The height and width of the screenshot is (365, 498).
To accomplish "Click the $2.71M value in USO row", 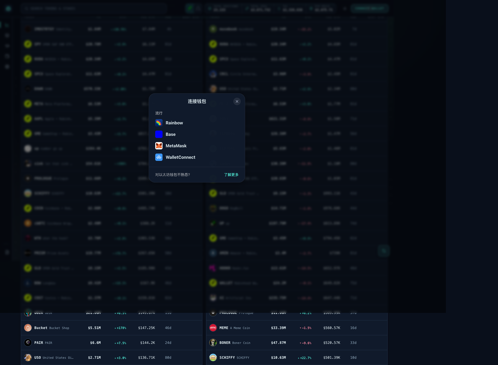I will [94, 358].
